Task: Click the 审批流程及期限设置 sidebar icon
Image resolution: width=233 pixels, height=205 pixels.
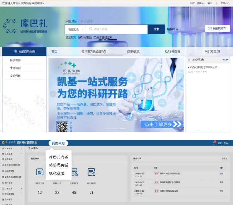Action: tap(3, 177)
